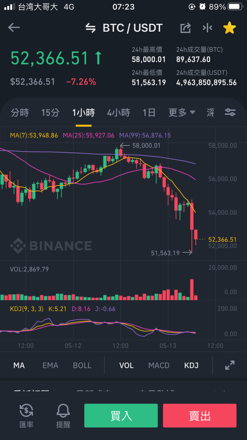
Task: Tap the collapse/compare arrows icon
Action: coord(207,28)
